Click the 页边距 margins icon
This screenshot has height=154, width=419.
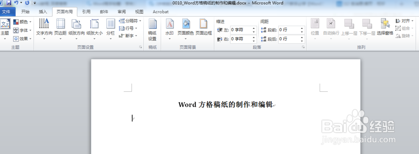click(x=60, y=24)
